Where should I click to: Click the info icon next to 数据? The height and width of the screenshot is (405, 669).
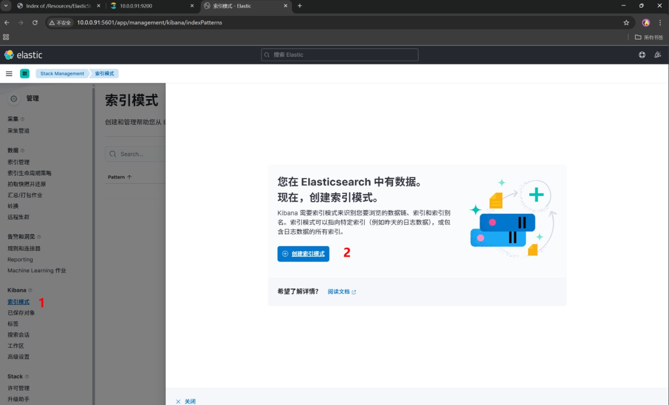click(22, 150)
